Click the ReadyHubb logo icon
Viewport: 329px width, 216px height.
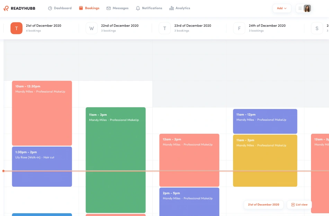(6, 8)
